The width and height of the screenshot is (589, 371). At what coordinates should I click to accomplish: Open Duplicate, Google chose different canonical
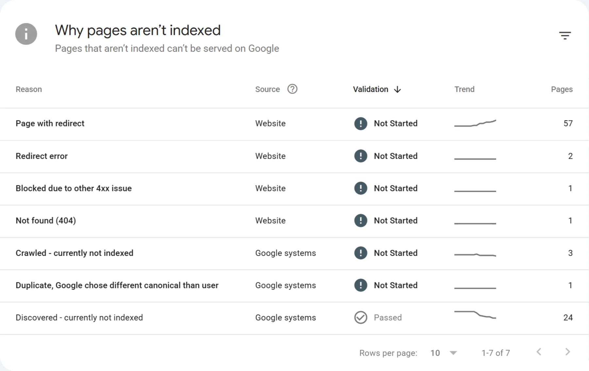click(x=294, y=286)
